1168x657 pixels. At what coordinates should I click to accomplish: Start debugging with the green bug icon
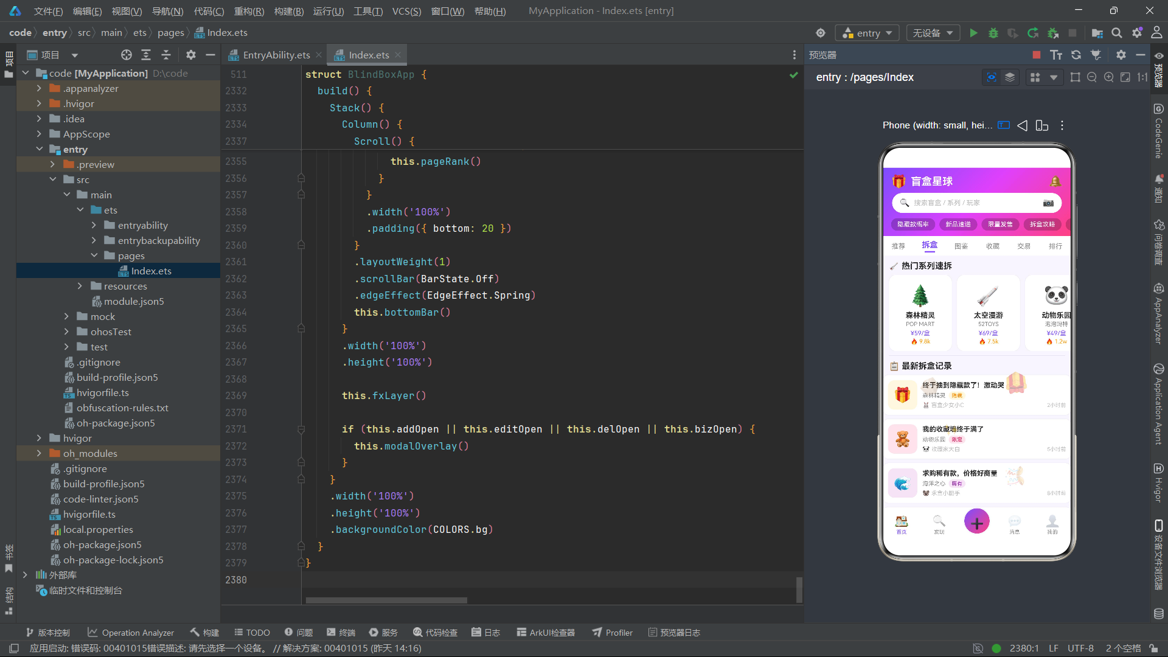(993, 33)
